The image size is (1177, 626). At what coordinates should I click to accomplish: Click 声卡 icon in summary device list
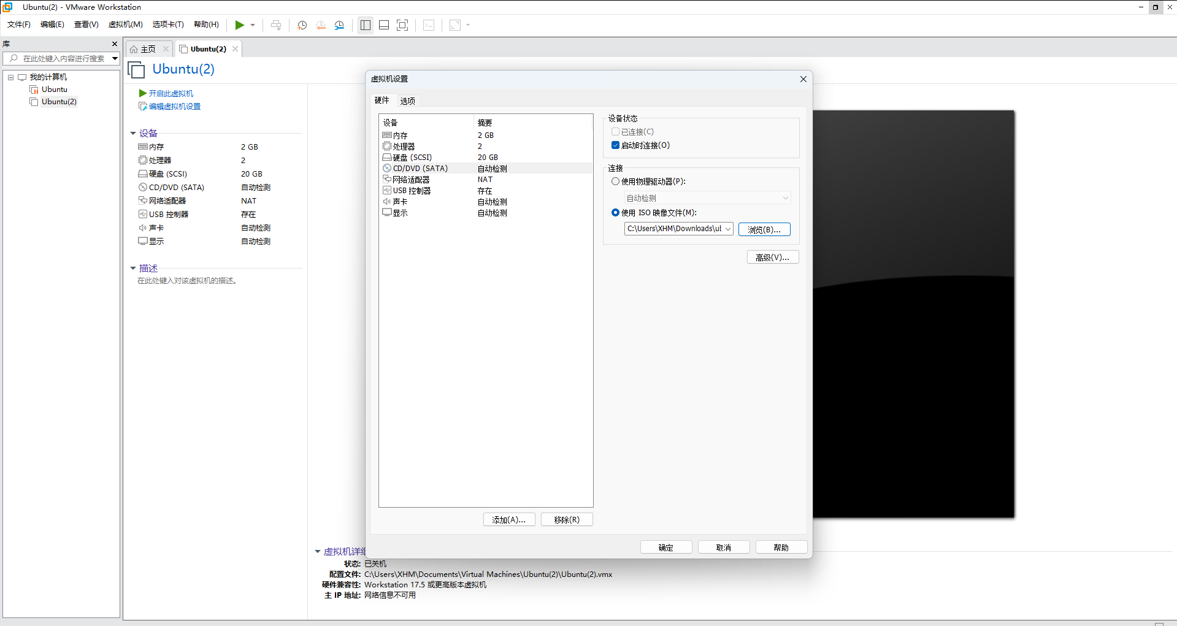(x=143, y=228)
